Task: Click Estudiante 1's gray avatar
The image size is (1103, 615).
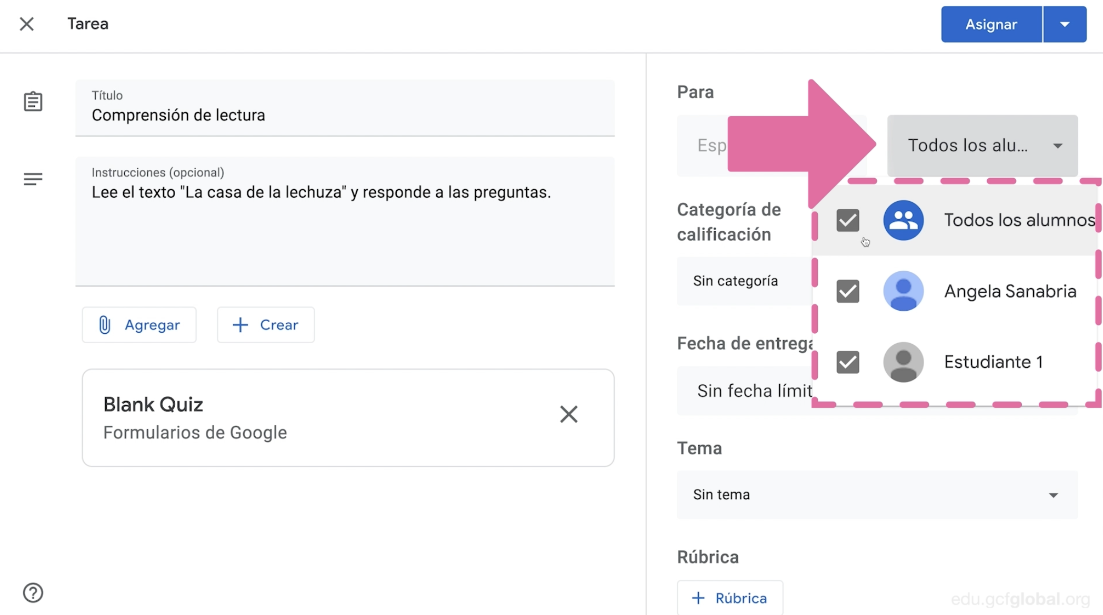Action: 903,362
